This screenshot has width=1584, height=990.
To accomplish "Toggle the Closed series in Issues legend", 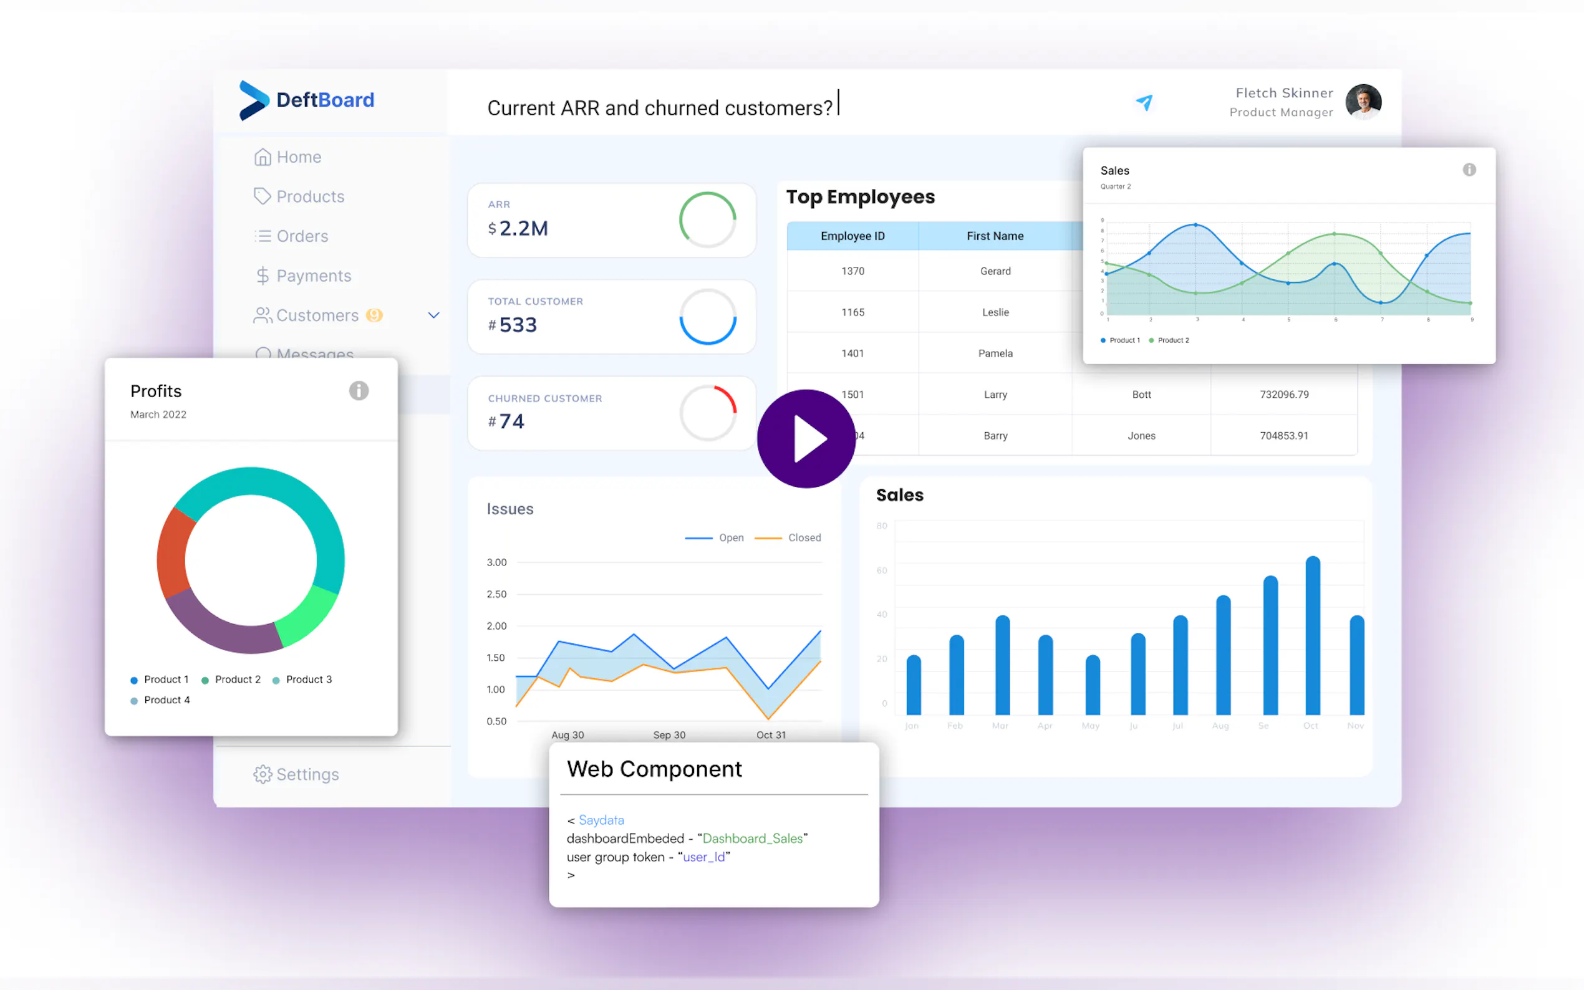I will pos(788,537).
